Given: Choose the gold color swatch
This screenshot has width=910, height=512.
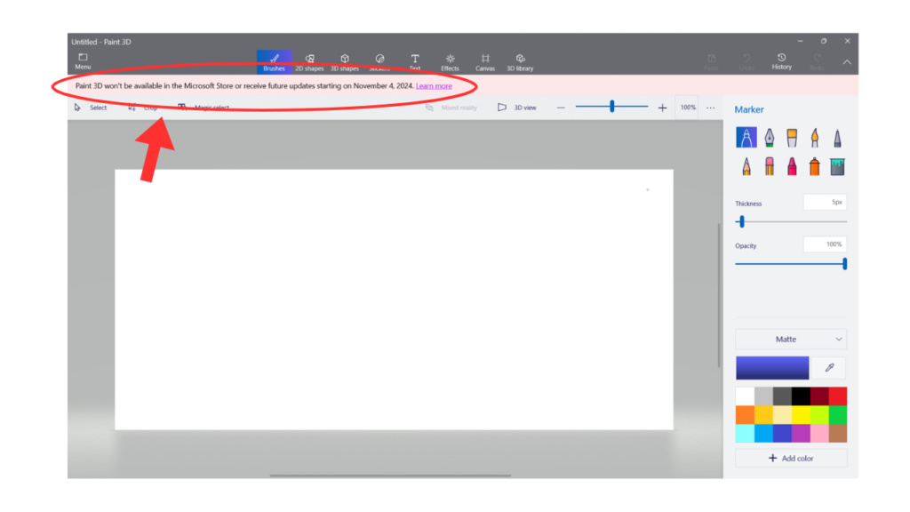Looking at the screenshot, I should [x=763, y=414].
